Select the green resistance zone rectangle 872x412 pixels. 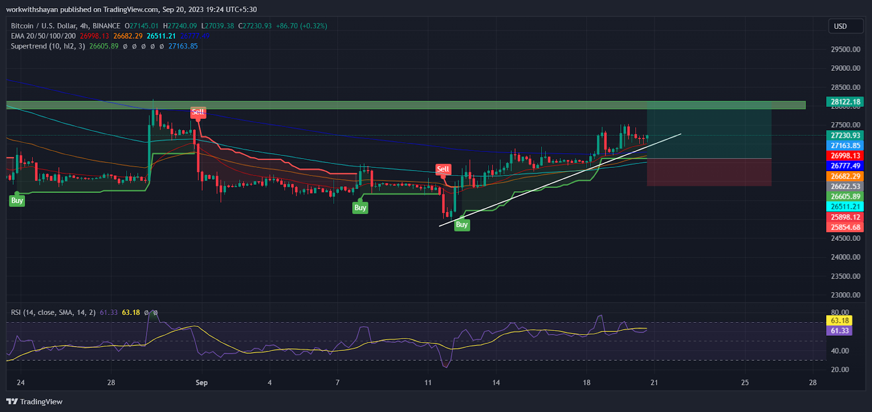(x=405, y=105)
